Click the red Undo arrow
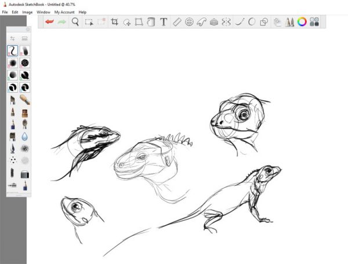This screenshot has height=264, width=348. coord(49,22)
